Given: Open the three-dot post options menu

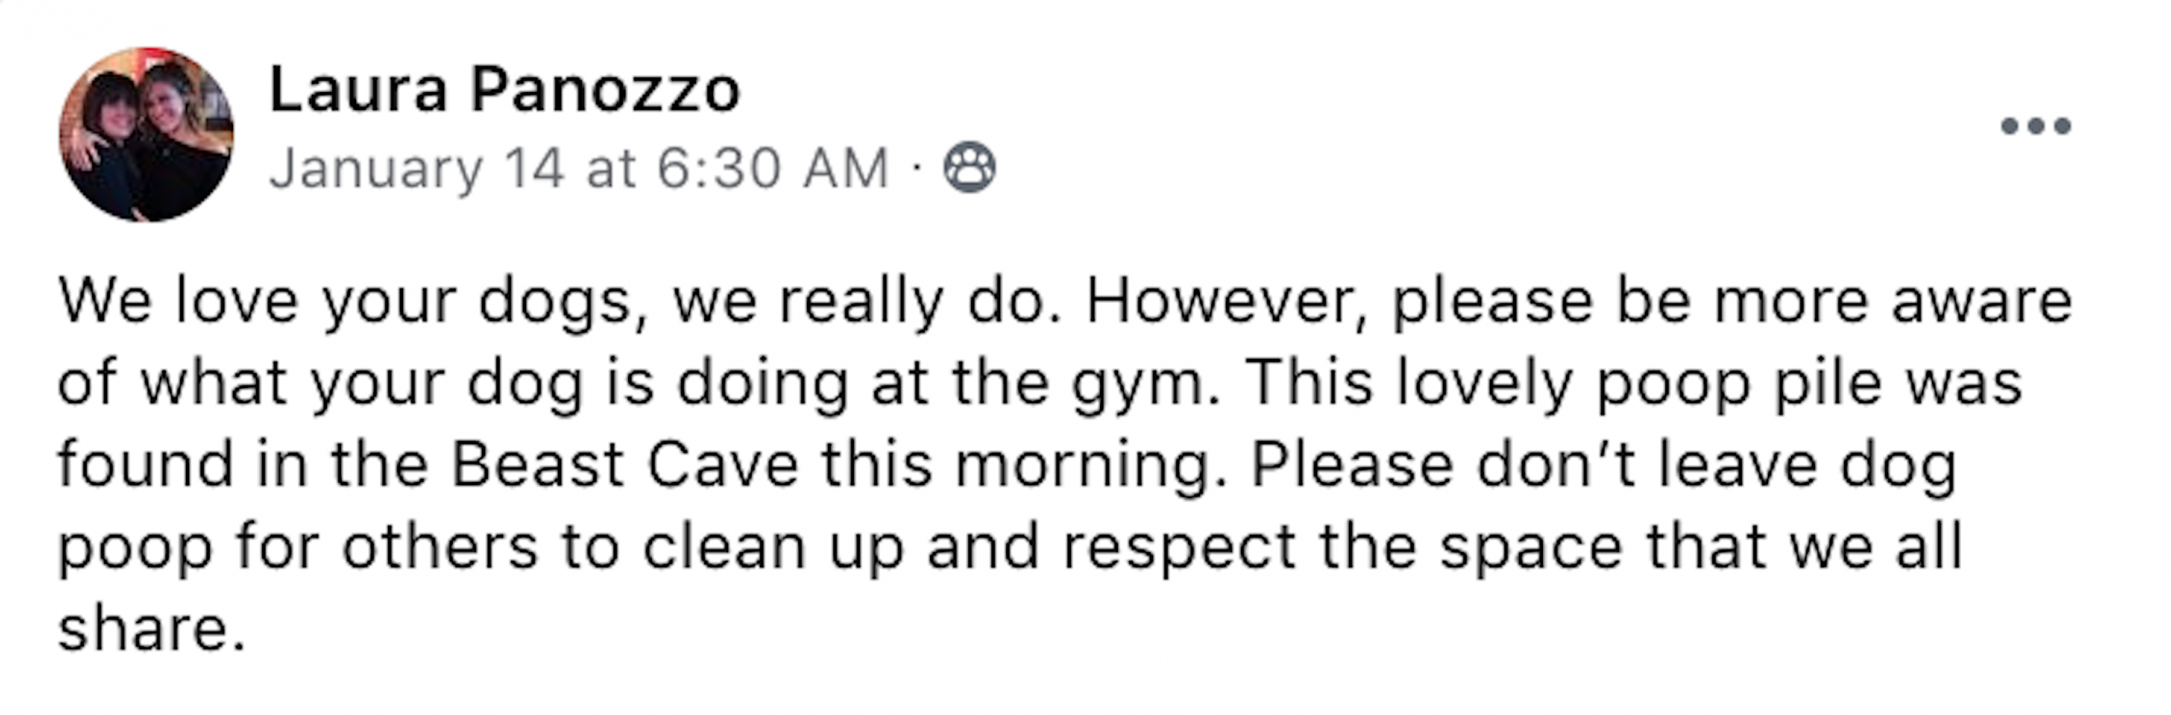Looking at the screenshot, I should 2035,127.
